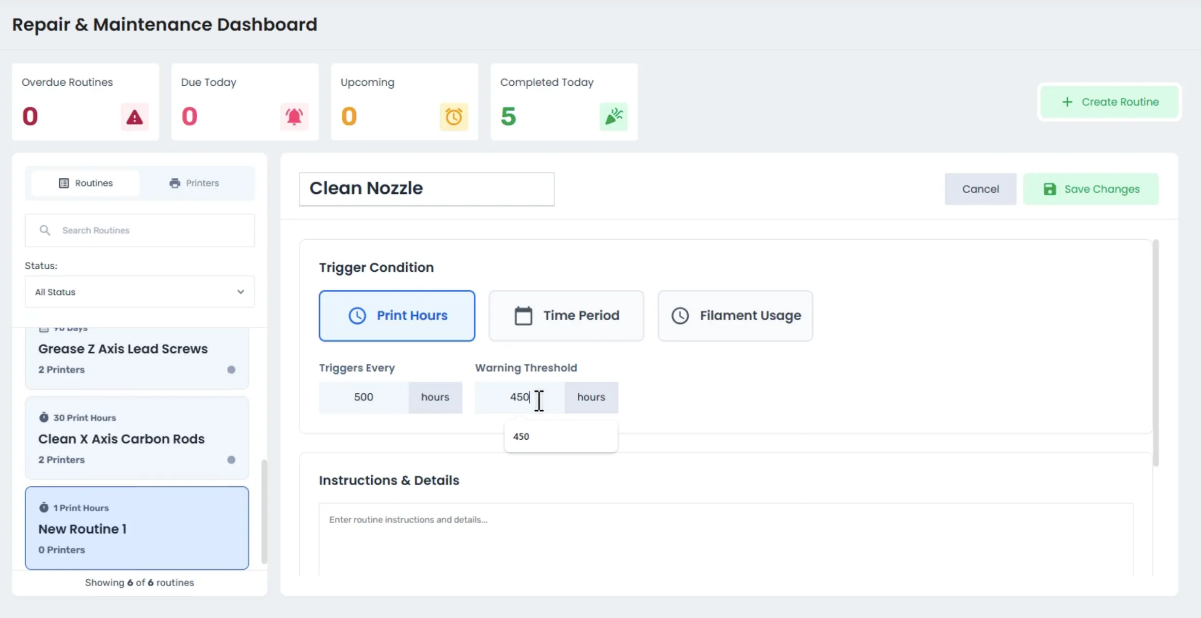1201x618 pixels.
Task: Click the Upcoming card
Action: coord(404,102)
